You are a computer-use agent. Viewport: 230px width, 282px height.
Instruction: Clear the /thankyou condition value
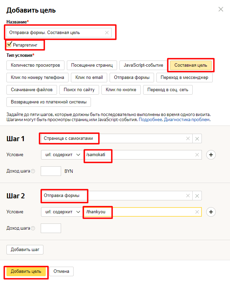pyautogui.click(x=197, y=212)
